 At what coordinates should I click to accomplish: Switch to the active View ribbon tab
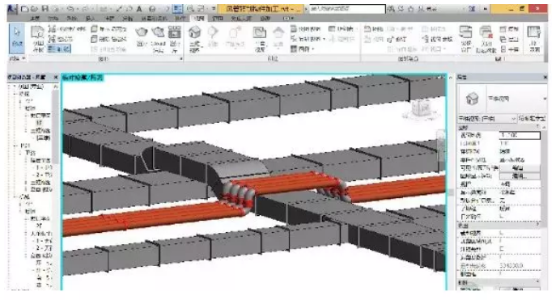(x=200, y=18)
